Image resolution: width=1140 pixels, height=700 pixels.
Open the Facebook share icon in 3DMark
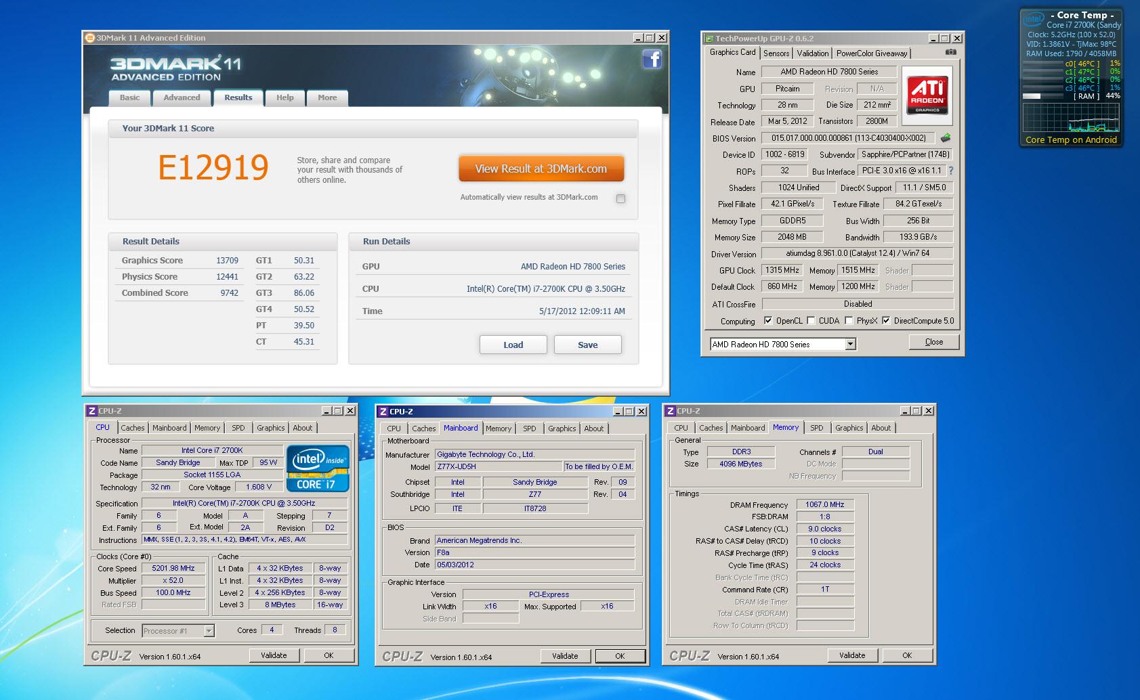[x=652, y=60]
